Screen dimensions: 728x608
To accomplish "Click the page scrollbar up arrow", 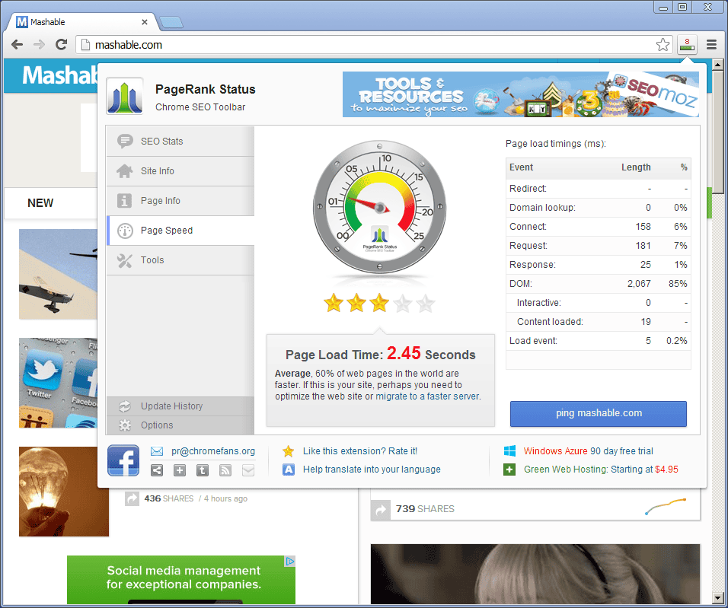I will click(718, 65).
